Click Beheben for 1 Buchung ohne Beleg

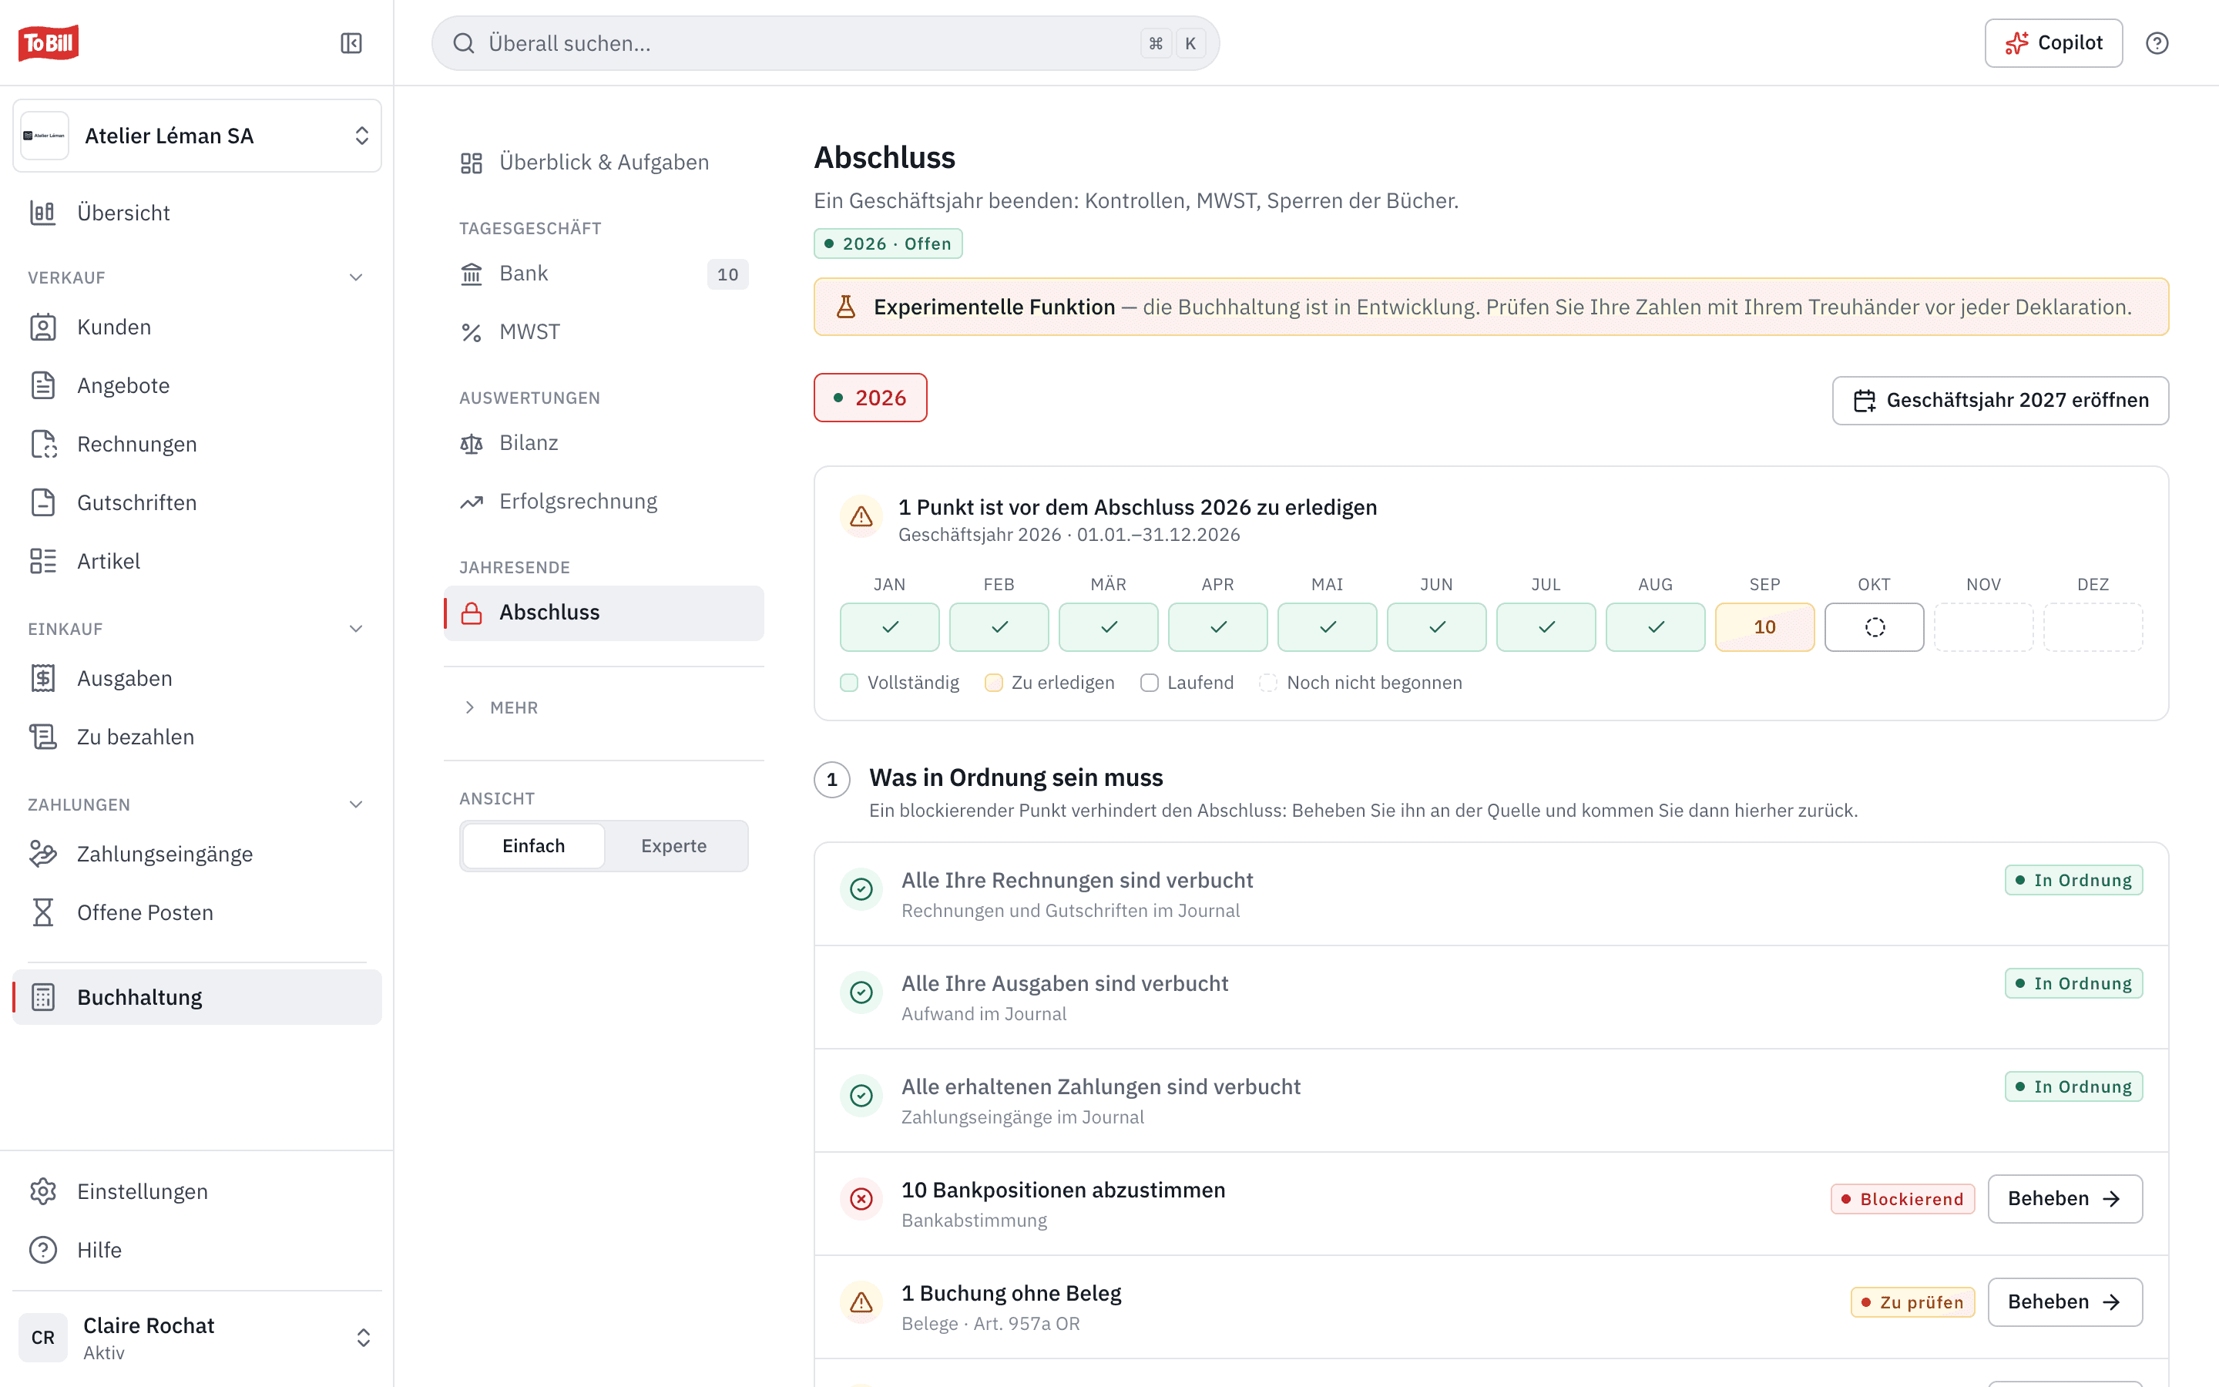coord(2065,1302)
